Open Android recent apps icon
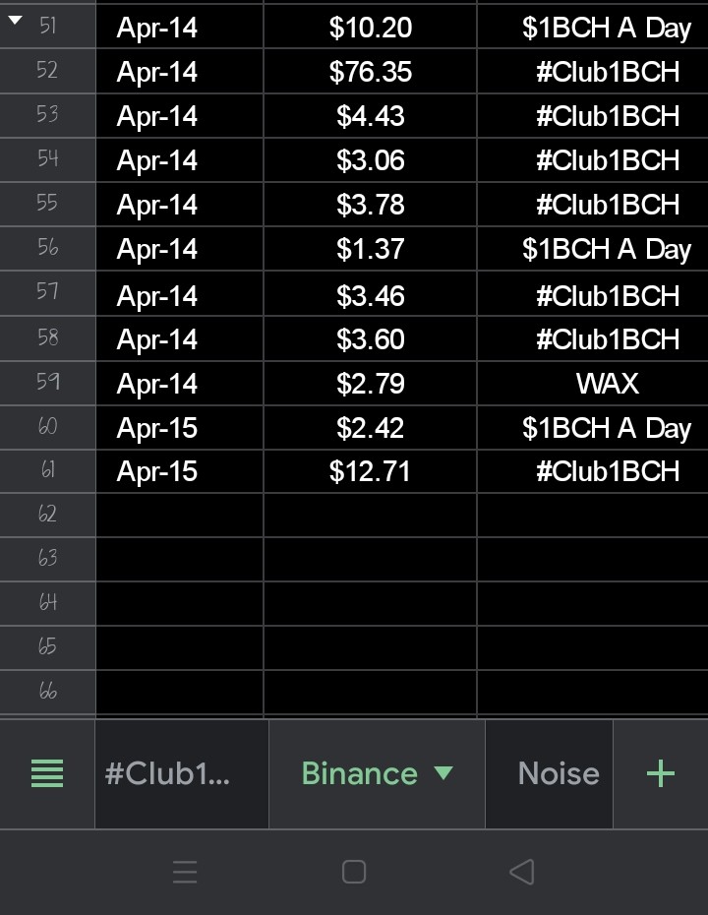 pyautogui.click(x=185, y=872)
